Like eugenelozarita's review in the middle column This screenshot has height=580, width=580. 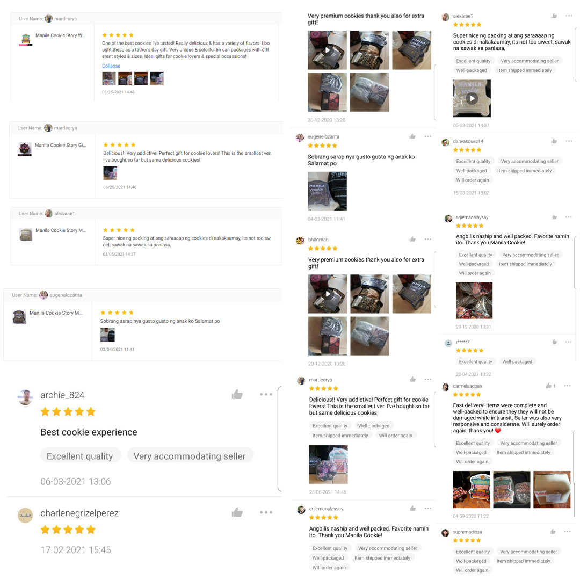pos(412,136)
